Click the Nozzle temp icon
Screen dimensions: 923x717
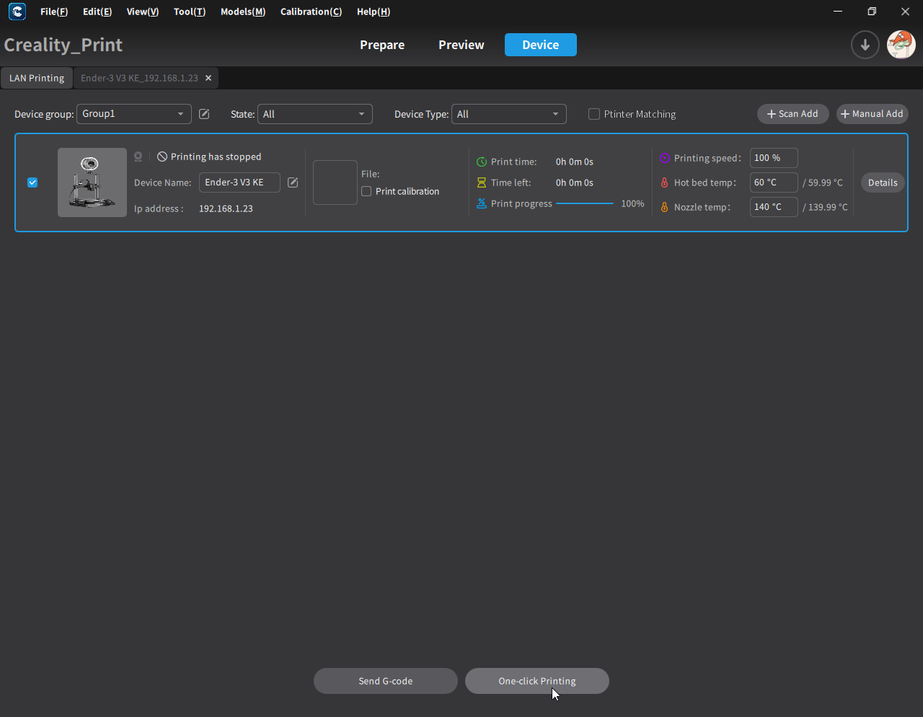coord(665,208)
